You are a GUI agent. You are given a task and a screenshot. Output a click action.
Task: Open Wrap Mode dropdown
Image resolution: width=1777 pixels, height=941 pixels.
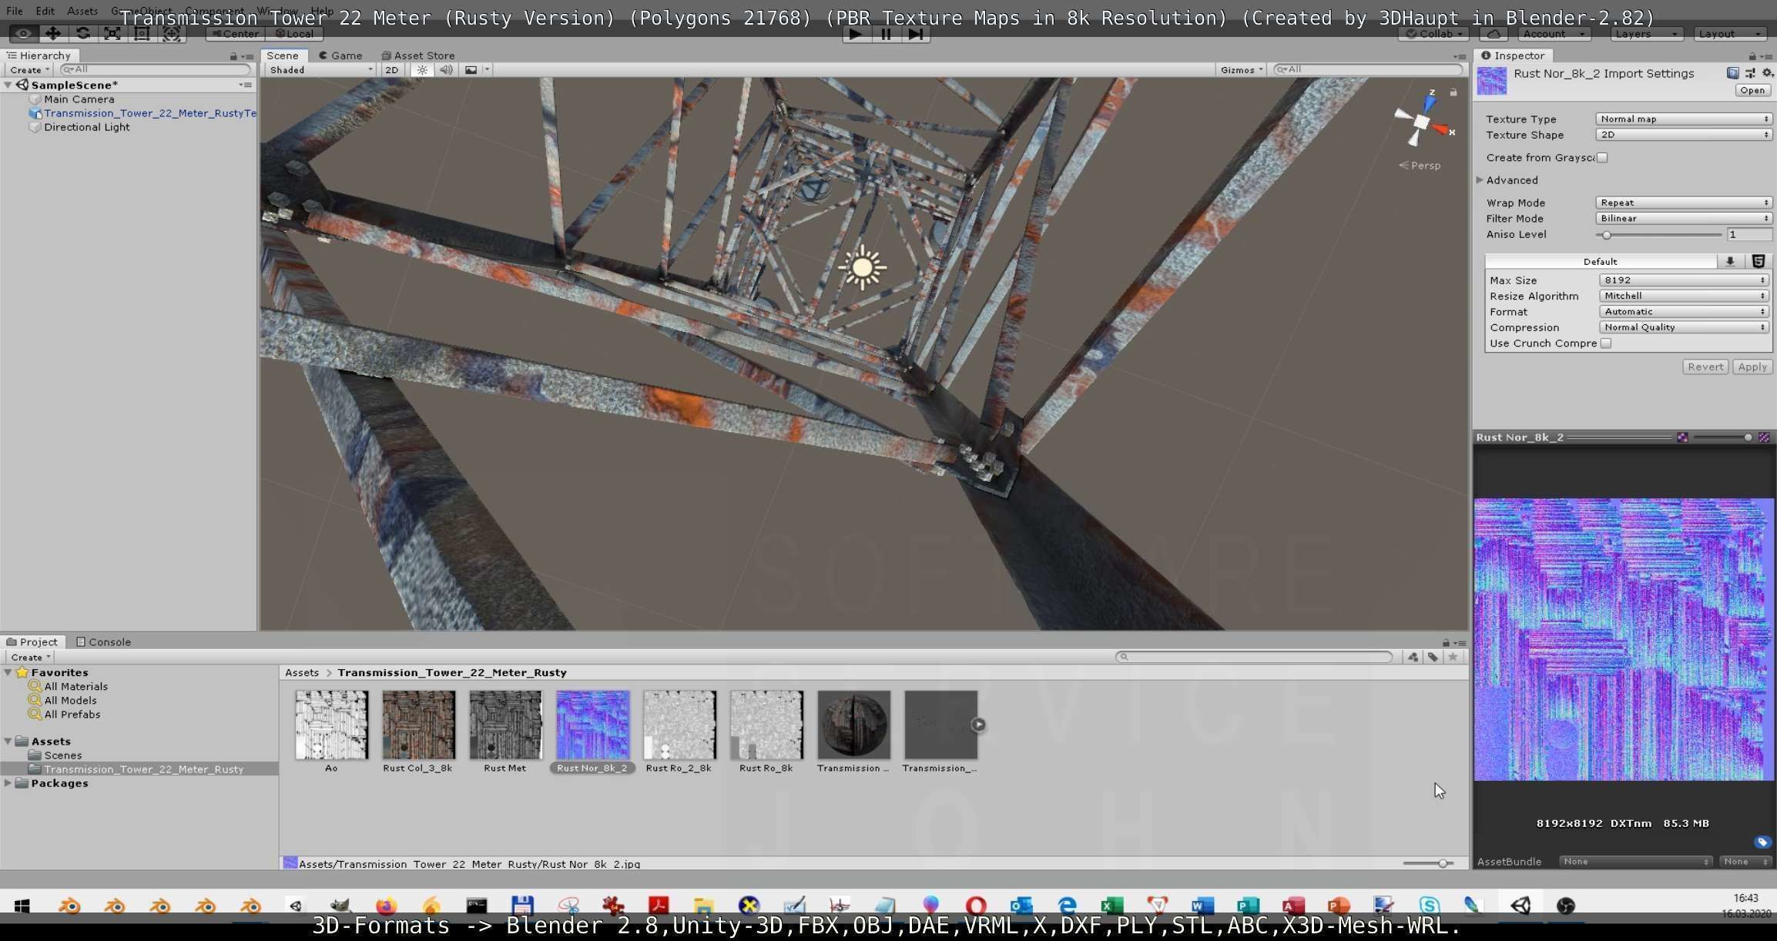pos(1684,203)
